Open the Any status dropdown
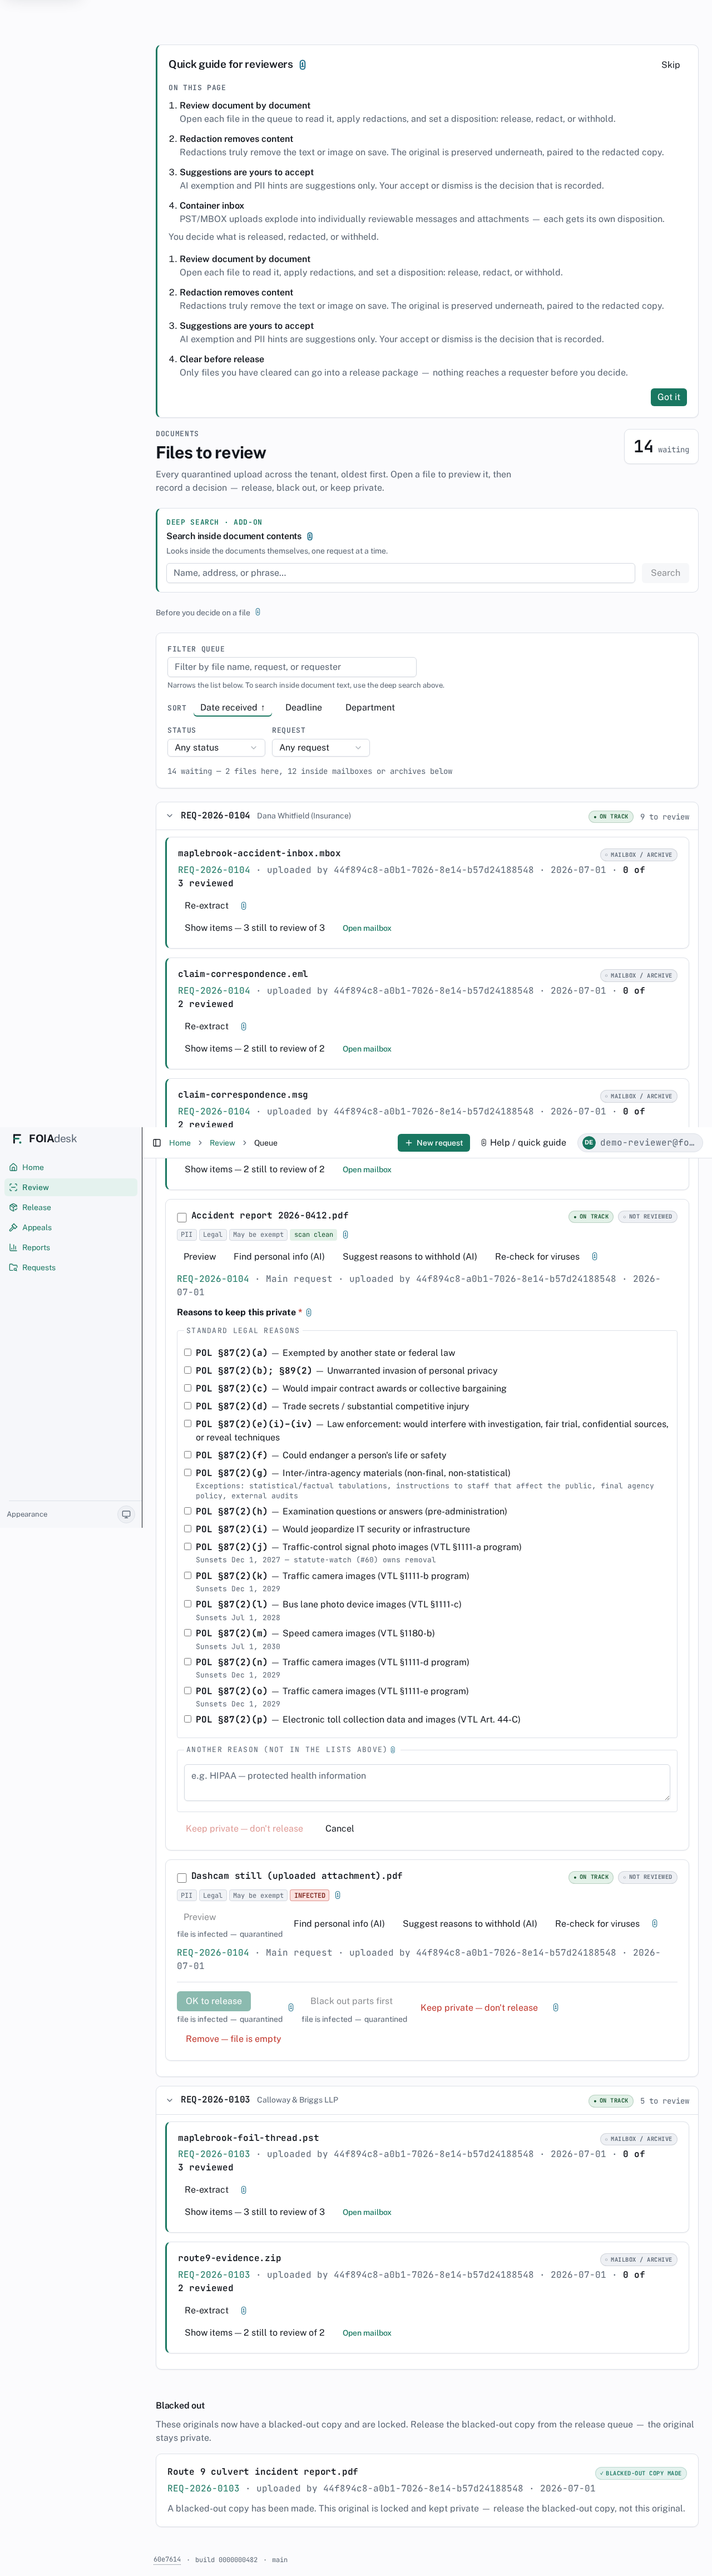The width and height of the screenshot is (712, 2576). click(x=216, y=748)
